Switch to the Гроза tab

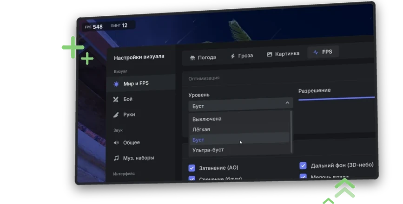click(242, 56)
